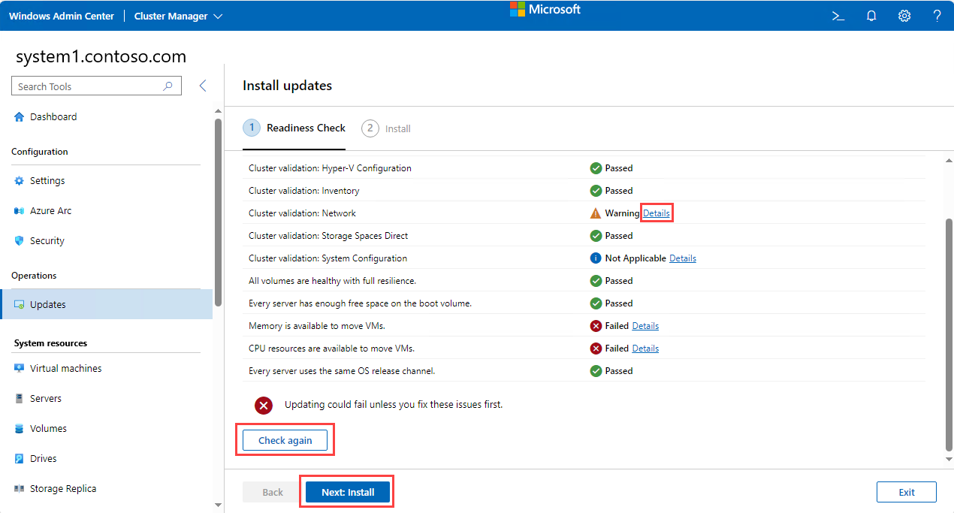Click Next: Install button
The height and width of the screenshot is (513, 954).
pyautogui.click(x=348, y=492)
